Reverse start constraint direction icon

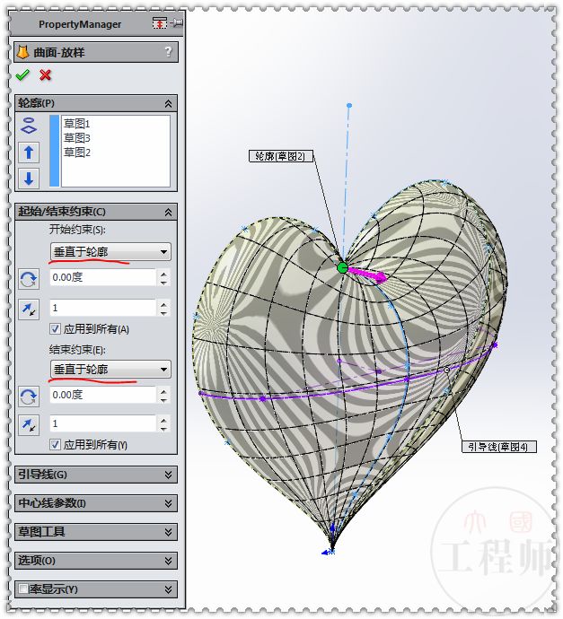(x=29, y=279)
